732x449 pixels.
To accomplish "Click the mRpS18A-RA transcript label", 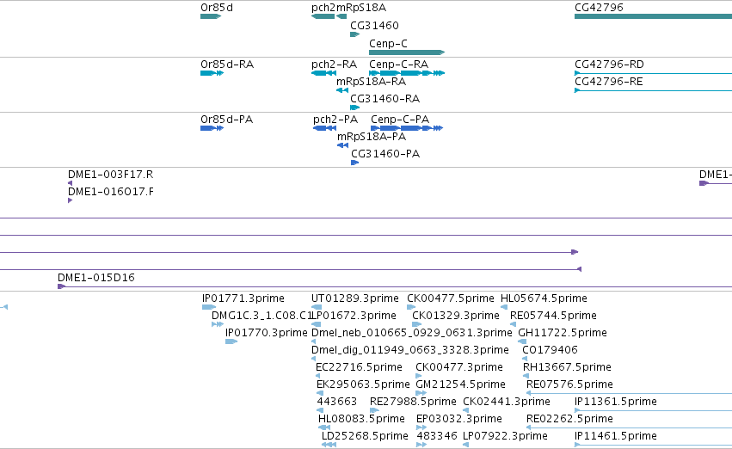I will 371,81.
